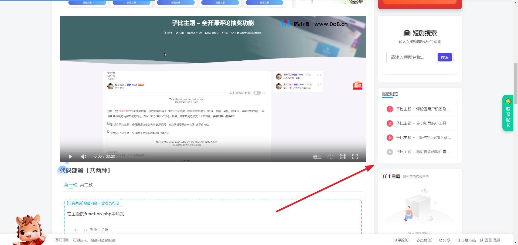
Task: Switch to the 第一款 tab
Action: pyautogui.click(x=70, y=185)
